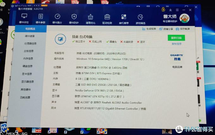Click the 三星 SSD 860 EVO 250GB line
Screen dimensions: 215x135
[103, 85]
